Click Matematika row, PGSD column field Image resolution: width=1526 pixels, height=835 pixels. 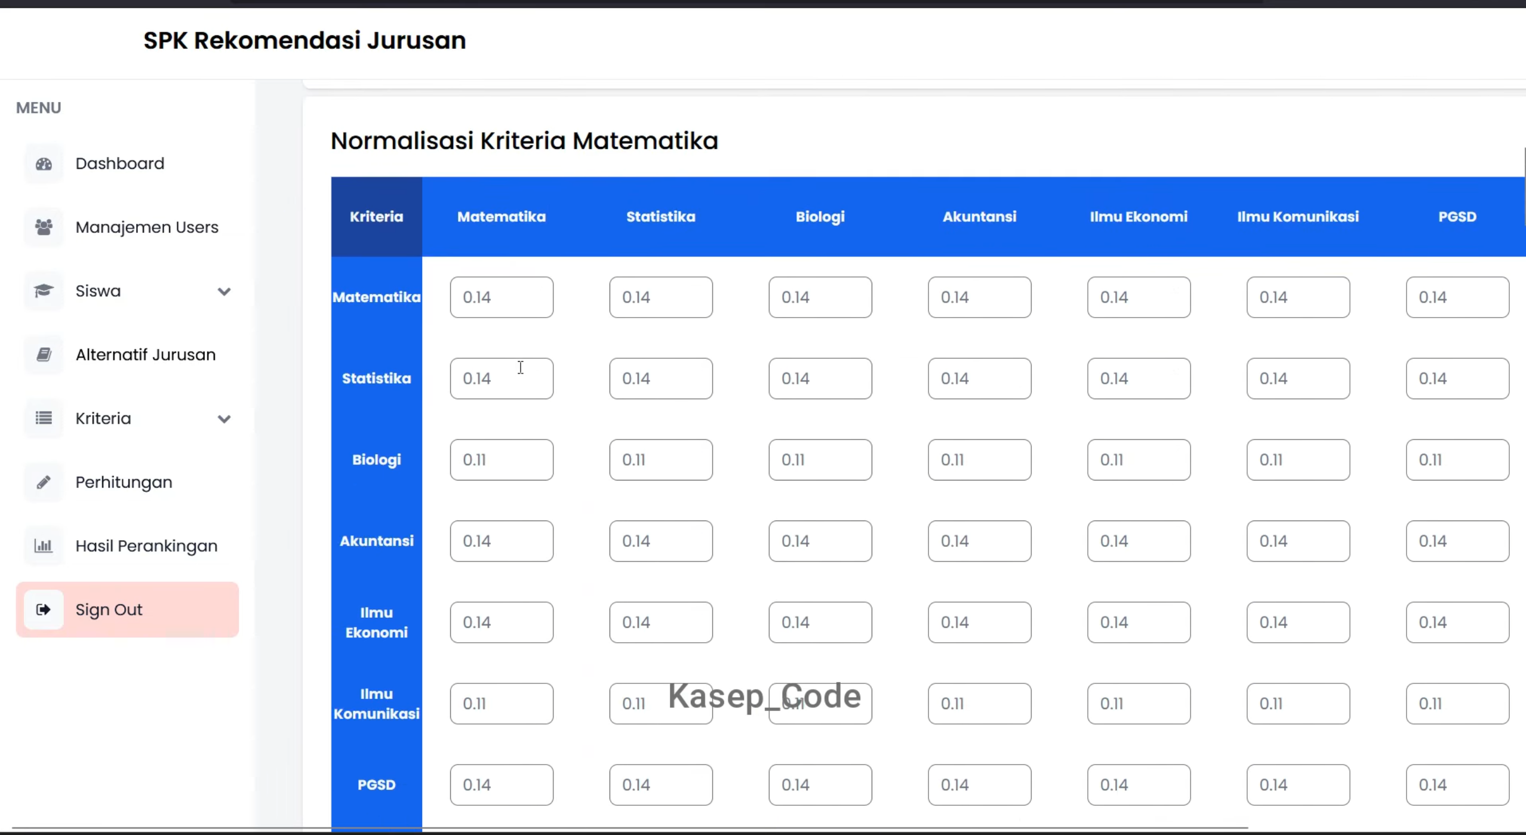pyautogui.click(x=1458, y=297)
